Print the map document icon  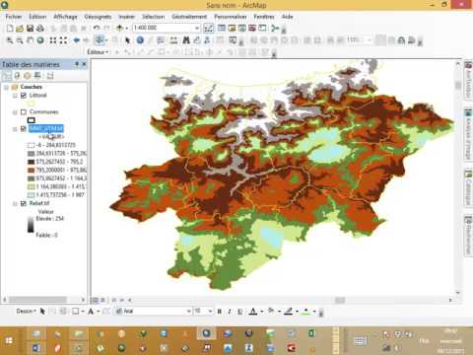[40, 29]
